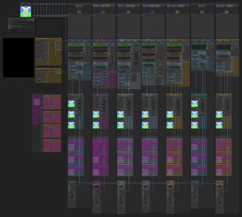Select the large grey node atop the fourth column
This screenshot has height=217, width=242.
(x=153, y=26)
